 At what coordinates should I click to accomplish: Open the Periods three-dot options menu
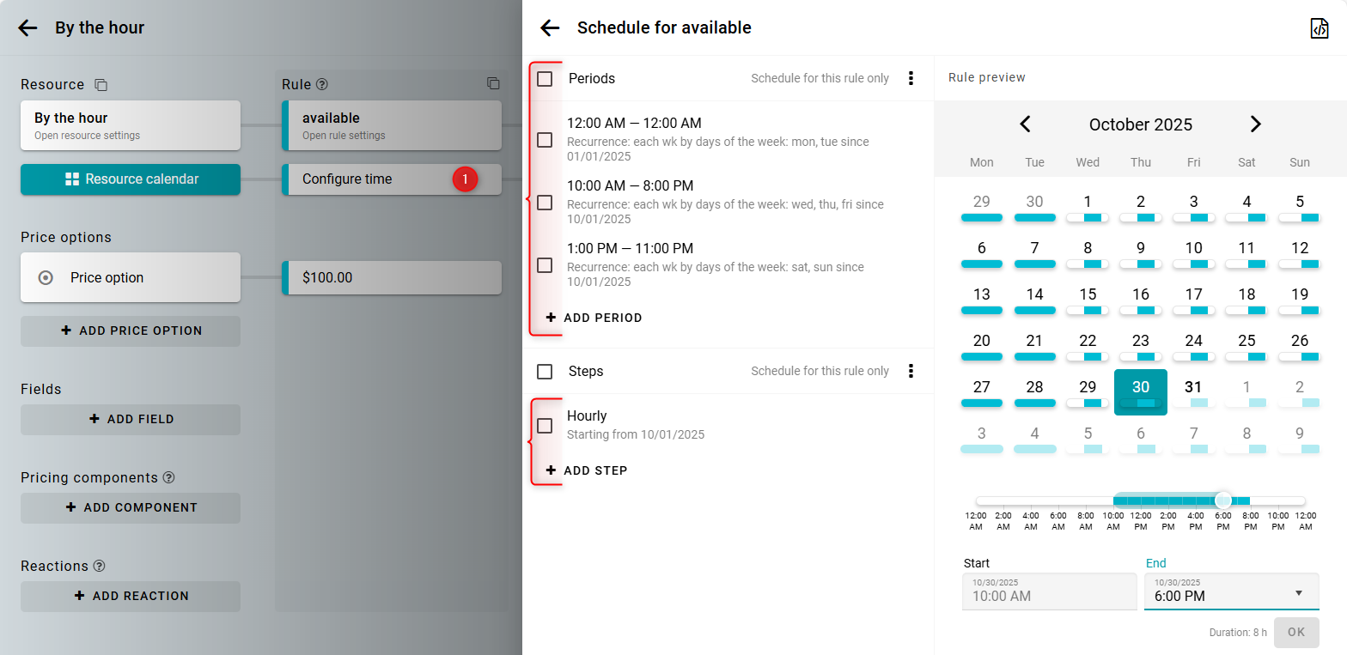[x=911, y=79]
